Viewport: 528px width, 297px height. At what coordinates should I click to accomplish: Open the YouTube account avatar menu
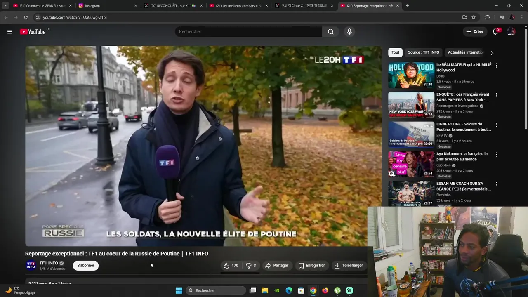(x=511, y=31)
